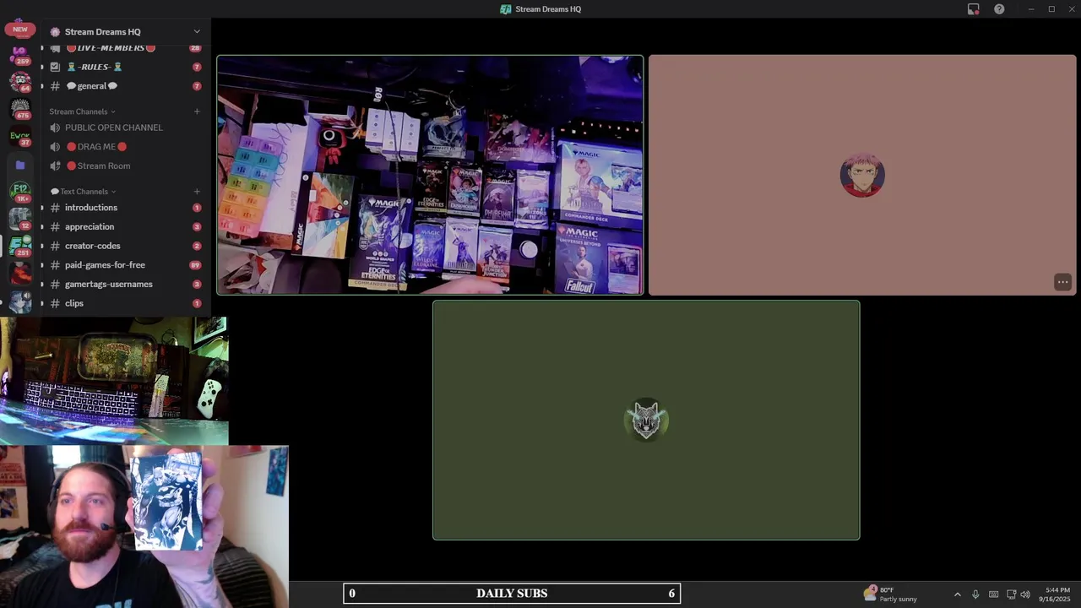Click the 89 unread badge on paid-games-for-free
The width and height of the screenshot is (1081, 608).
195,265
